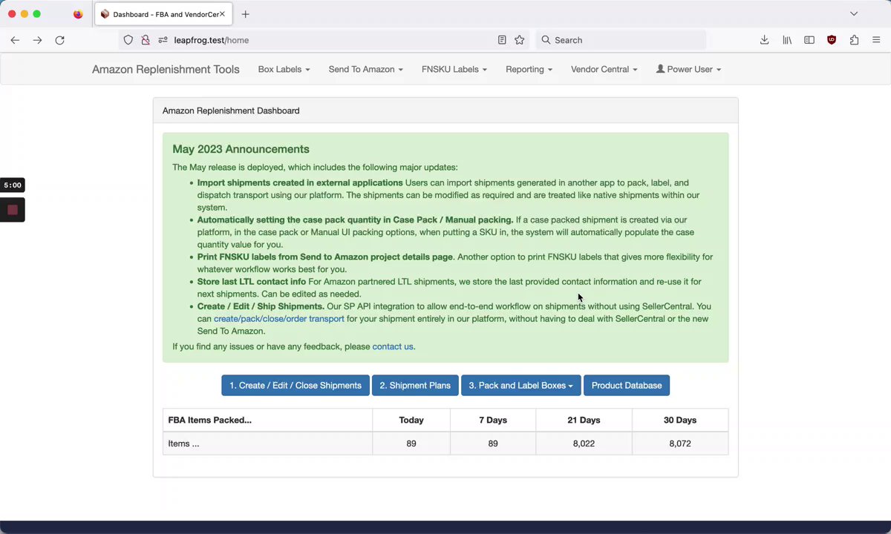This screenshot has width=891, height=534.
Task: Open the Library bookmarks icon
Action: pyautogui.click(x=787, y=40)
